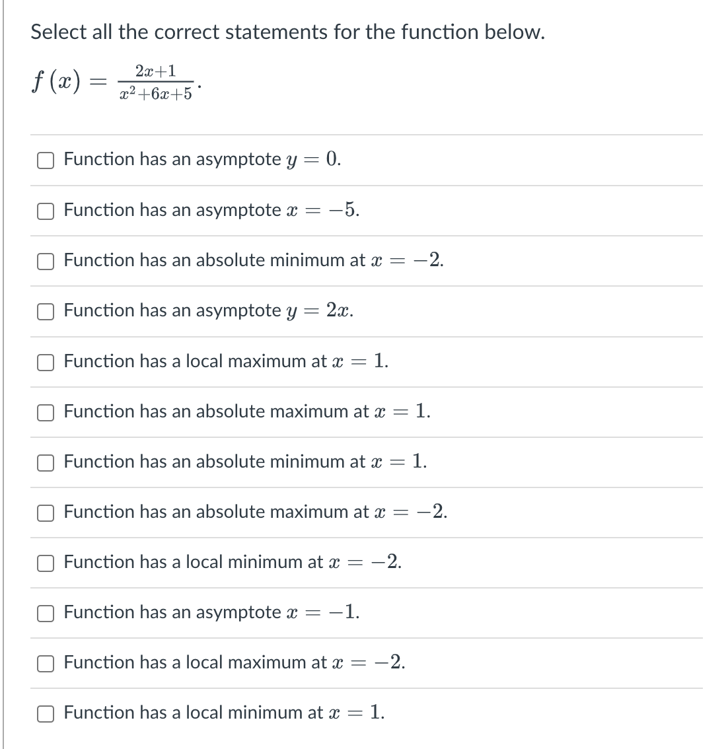This screenshot has height=749, width=728.
Task: Click the 'local maximum at x = 1' label
Action: [227, 361]
